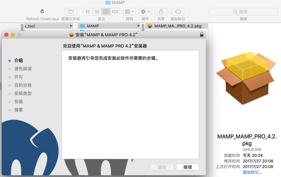281x177 pixels.
Task: Click the 继续 continue button
Action: click(x=188, y=167)
